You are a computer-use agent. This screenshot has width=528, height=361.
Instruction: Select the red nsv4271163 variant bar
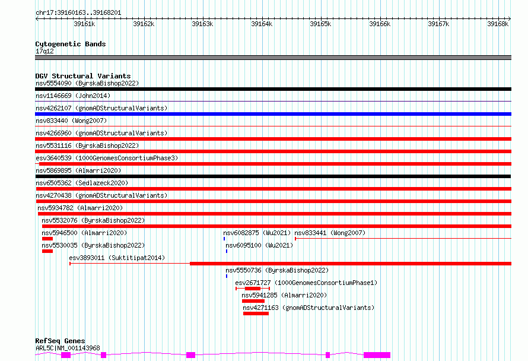(256, 313)
